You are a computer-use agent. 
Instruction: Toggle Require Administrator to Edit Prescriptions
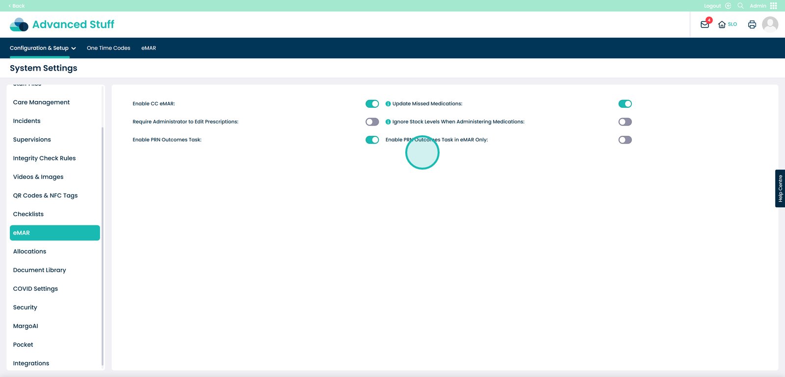[x=372, y=122]
